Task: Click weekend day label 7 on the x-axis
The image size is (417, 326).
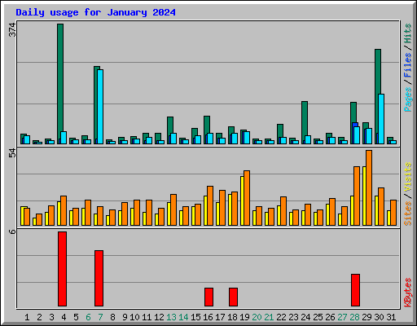Action: coord(100,317)
